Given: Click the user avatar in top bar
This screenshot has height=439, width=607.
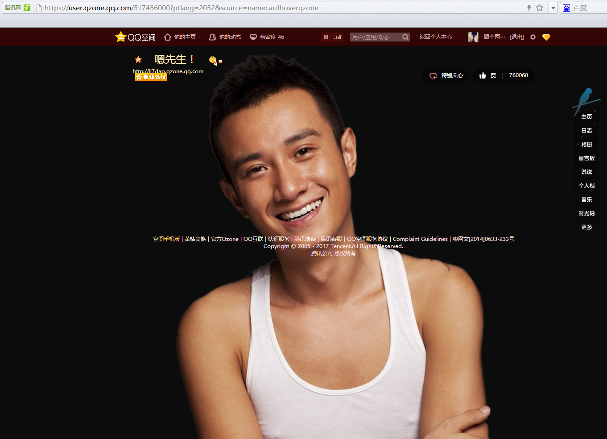Looking at the screenshot, I should (473, 37).
